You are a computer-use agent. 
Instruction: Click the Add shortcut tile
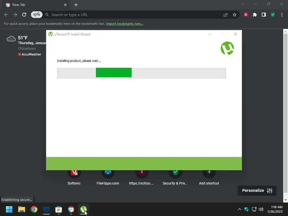[x=209, y=177]
